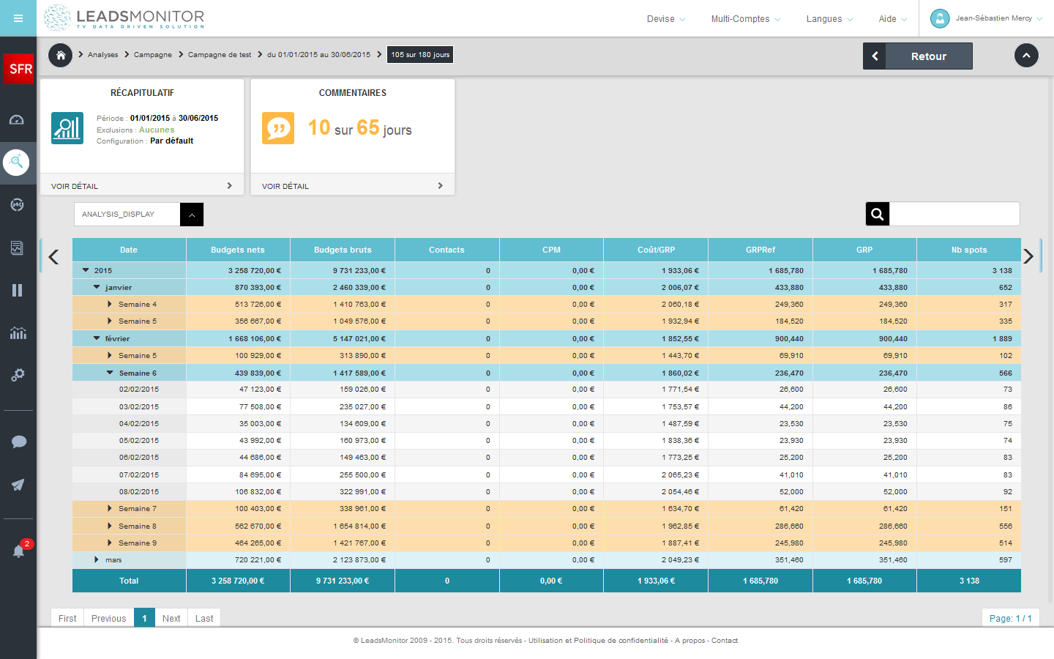Sort by Budgets bruts column header

(x=343, y=250)
